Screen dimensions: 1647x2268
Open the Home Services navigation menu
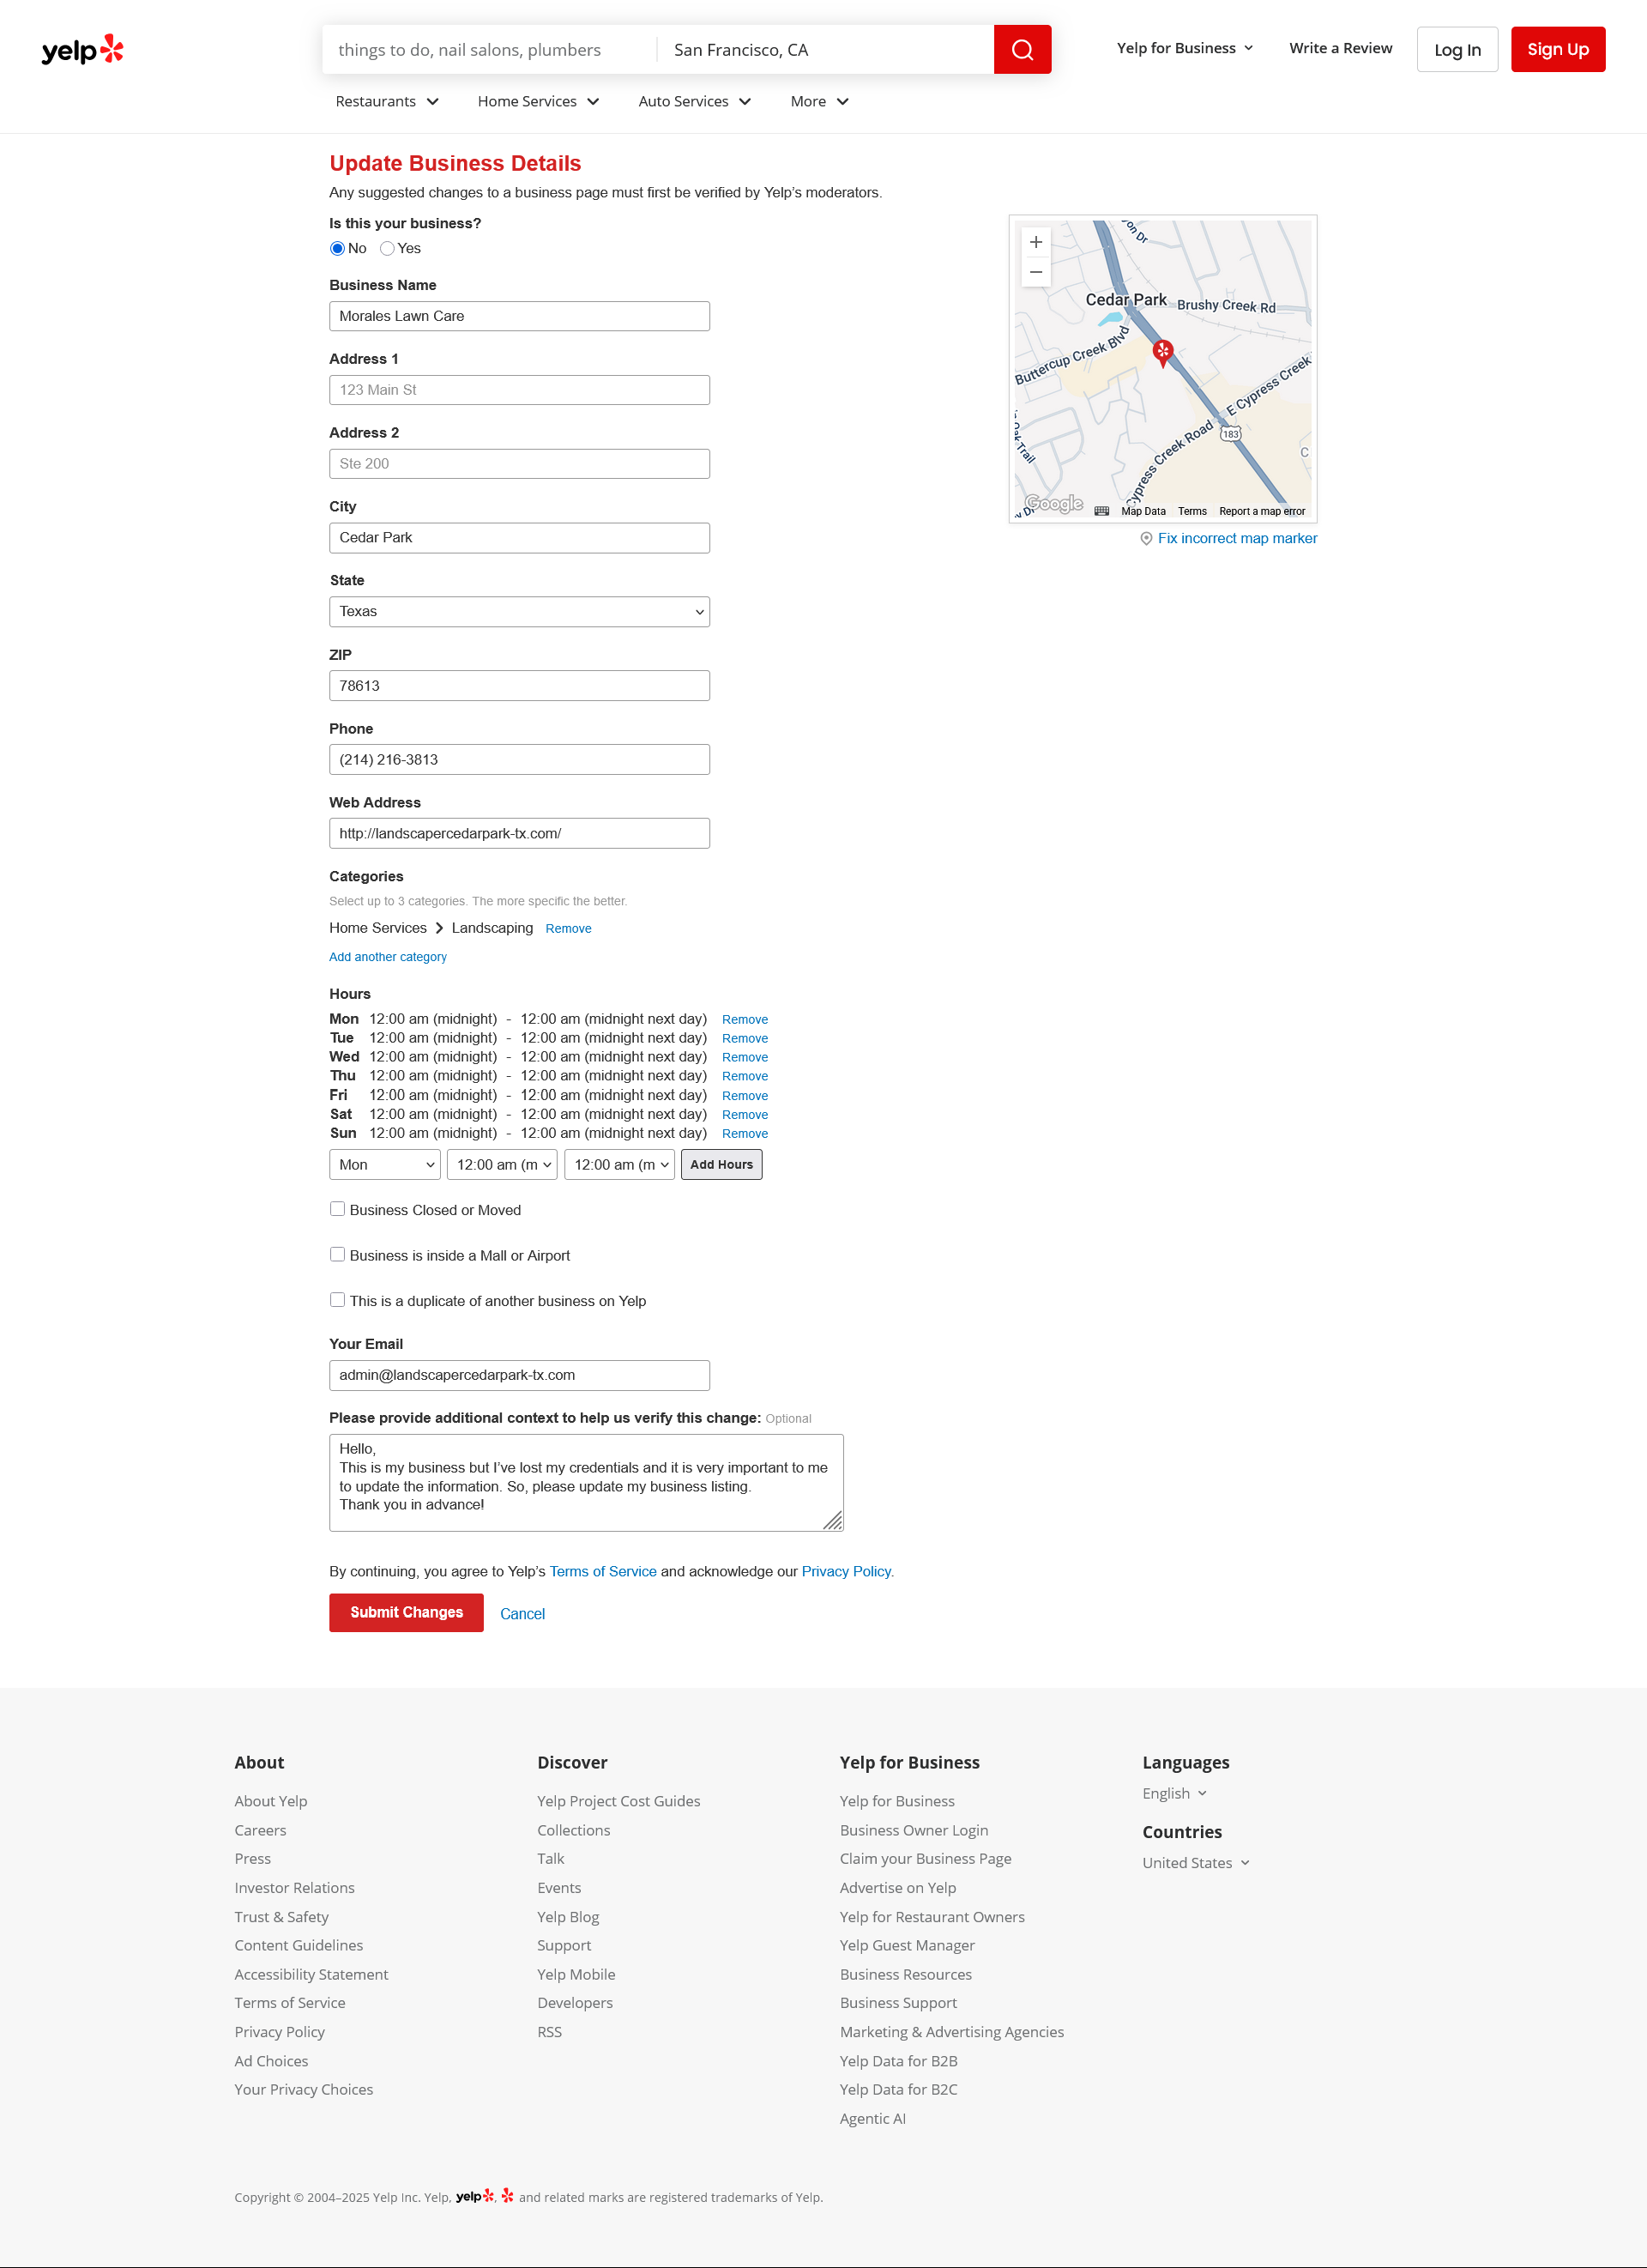[x=538, y=101]
